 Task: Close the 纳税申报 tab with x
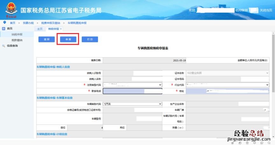click(61, 29)
